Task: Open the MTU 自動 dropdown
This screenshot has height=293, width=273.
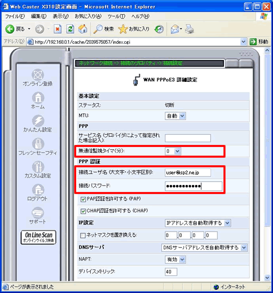Action: [x=175, y=116]
